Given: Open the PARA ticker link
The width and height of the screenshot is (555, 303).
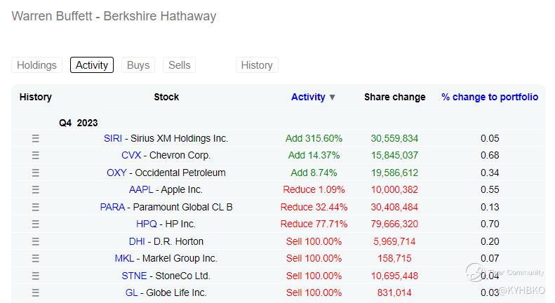Looking at the screenshot, I should pos(112,207).
